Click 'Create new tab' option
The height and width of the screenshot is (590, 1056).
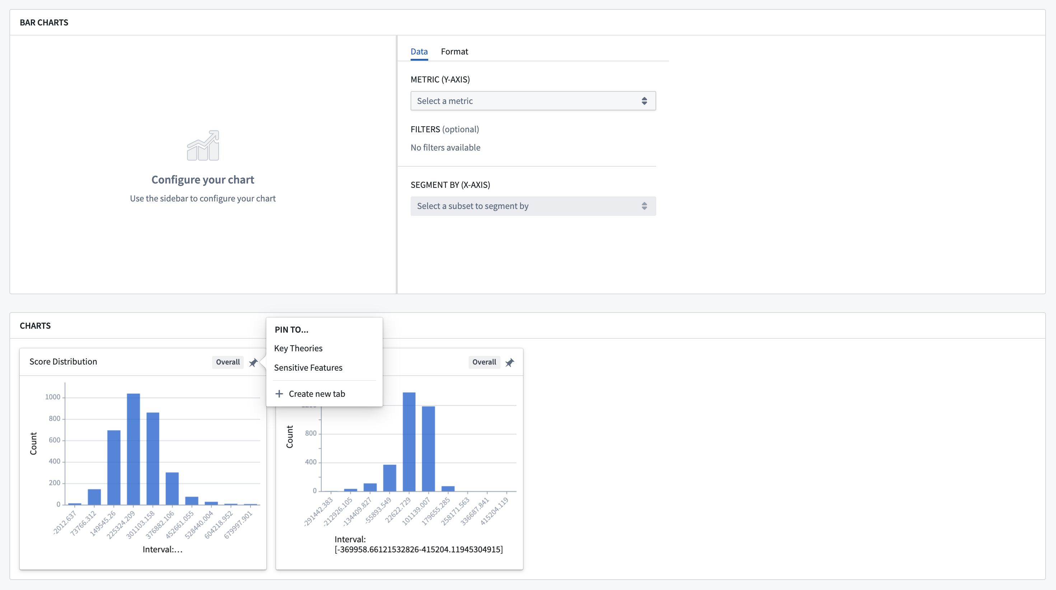point(317,393)
